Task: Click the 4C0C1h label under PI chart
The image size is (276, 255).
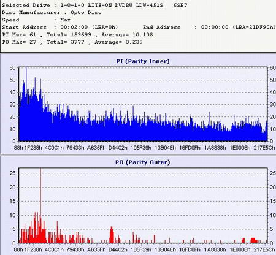Action: click(x=54, y=147)
